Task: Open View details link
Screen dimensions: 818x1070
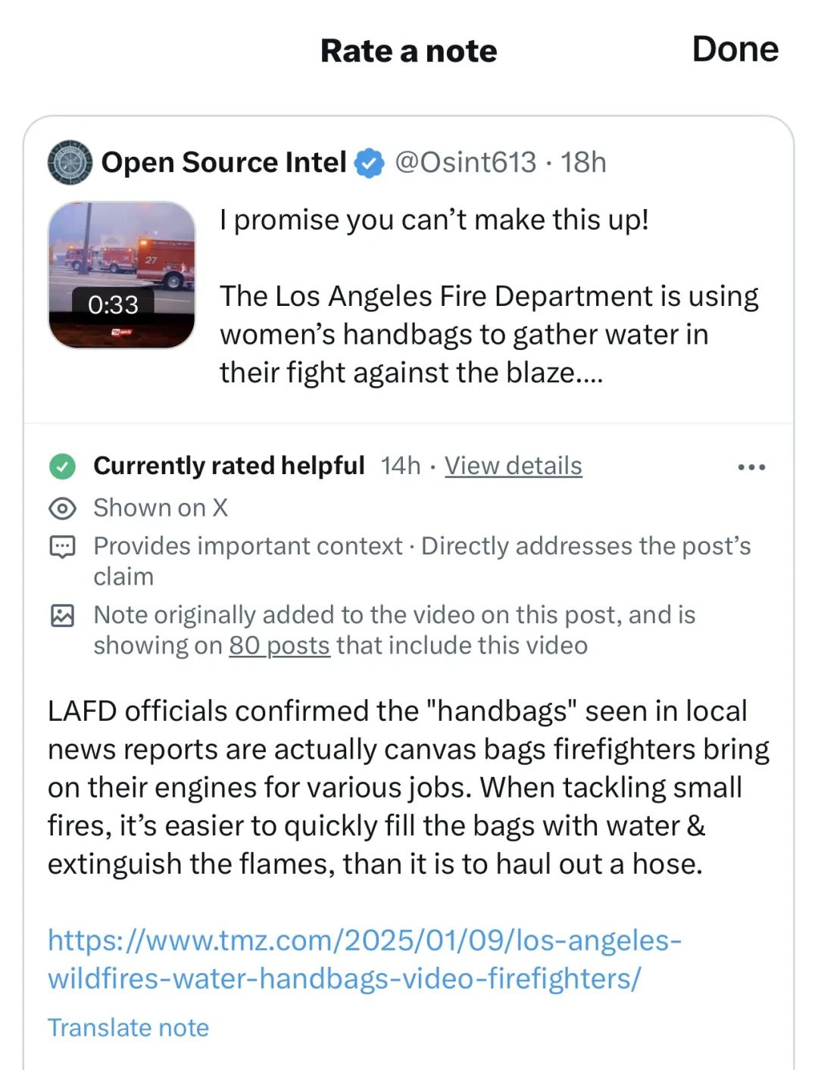Action: 513,466
